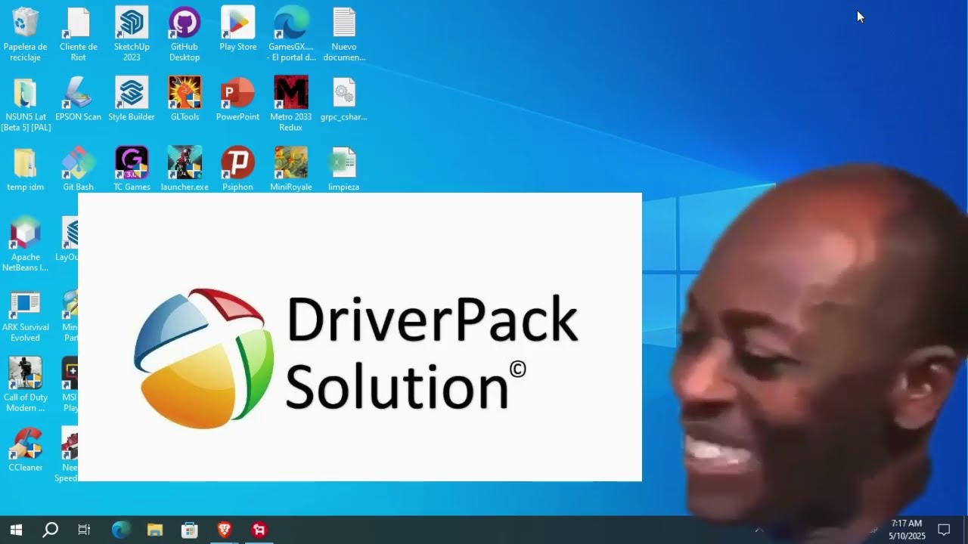Launch PowerPoint from the desktop

tap(238, 99)
